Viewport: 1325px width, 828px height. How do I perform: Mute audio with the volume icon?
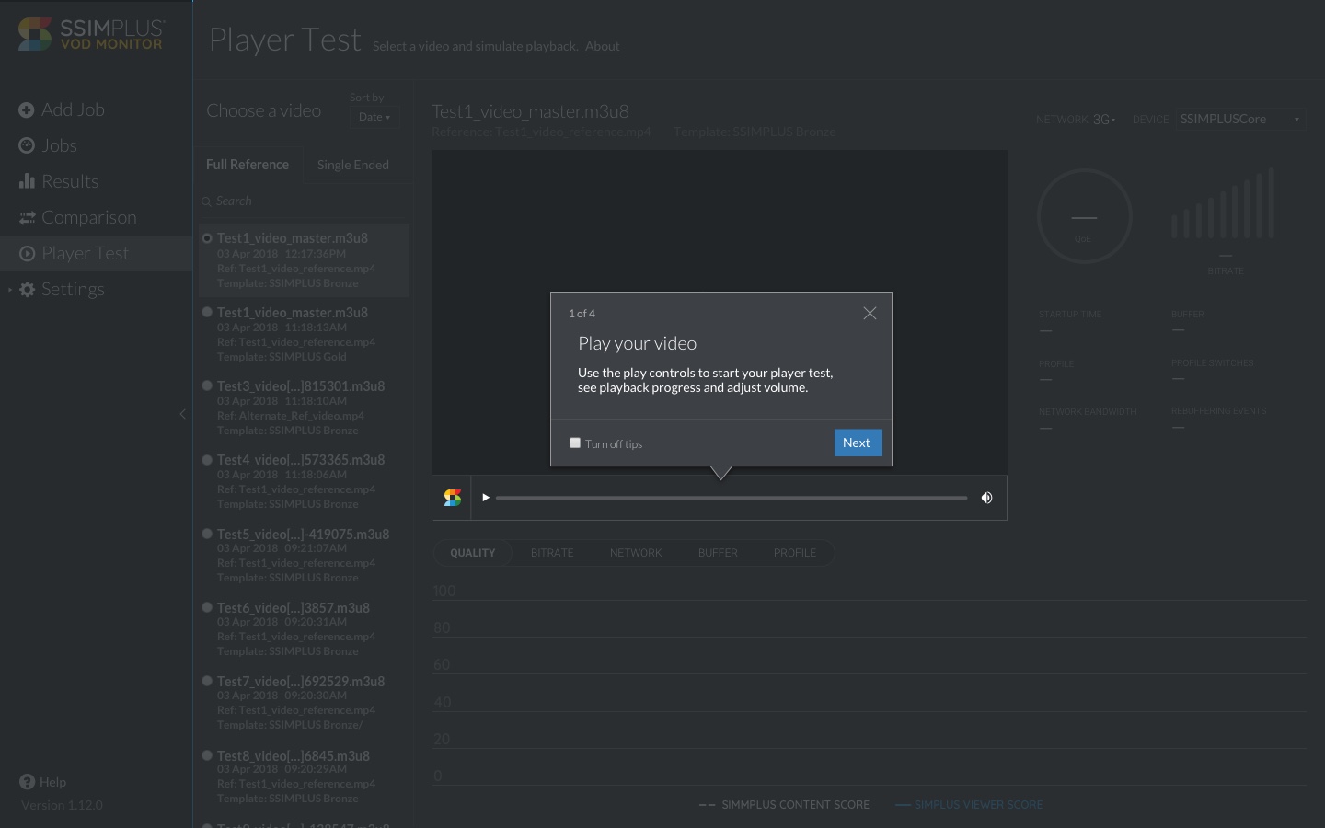coord(986,498)
